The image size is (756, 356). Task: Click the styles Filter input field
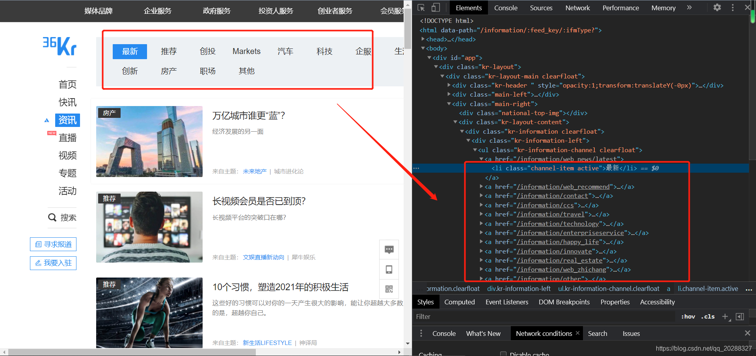click(544, 316)
